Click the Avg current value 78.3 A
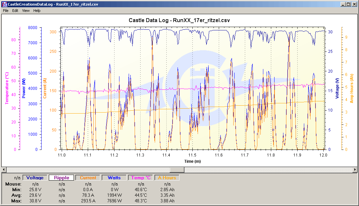 click(88, 195)
